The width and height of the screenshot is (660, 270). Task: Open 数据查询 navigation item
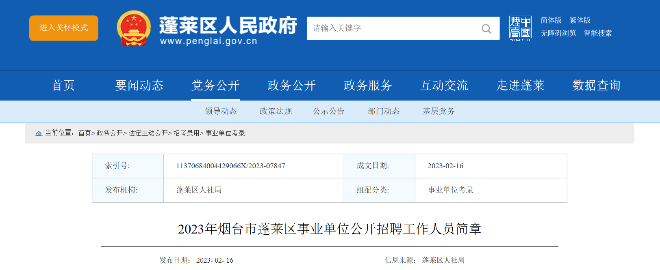coord(597,85)
